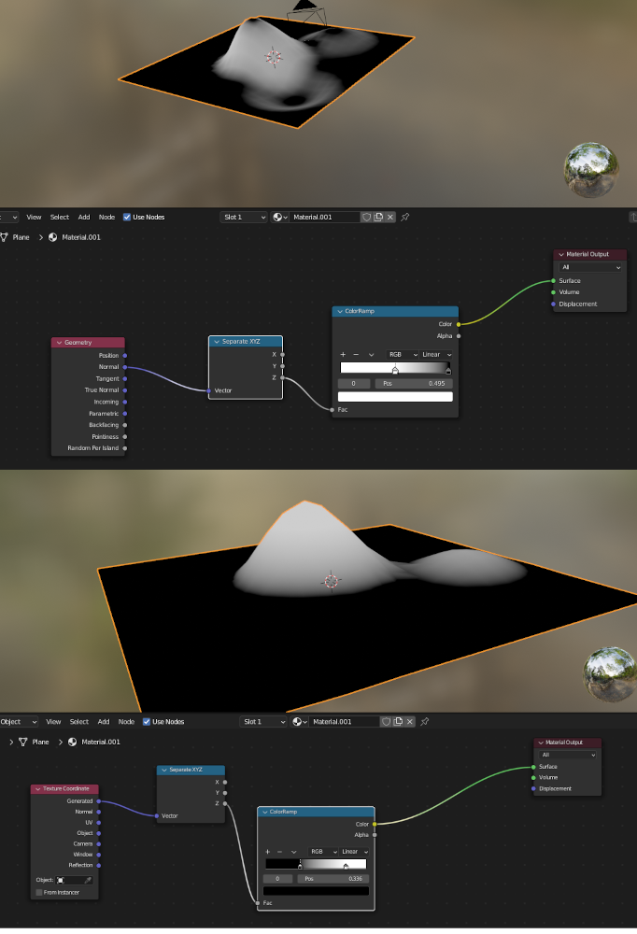The height and width of the screenshot is (934, 637).
Task: Click black color swatch in lower ColorRamp
Action: [316, 891]
